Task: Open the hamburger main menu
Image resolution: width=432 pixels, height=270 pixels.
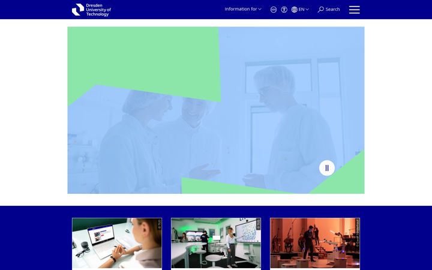Action: tap(355, 10)
